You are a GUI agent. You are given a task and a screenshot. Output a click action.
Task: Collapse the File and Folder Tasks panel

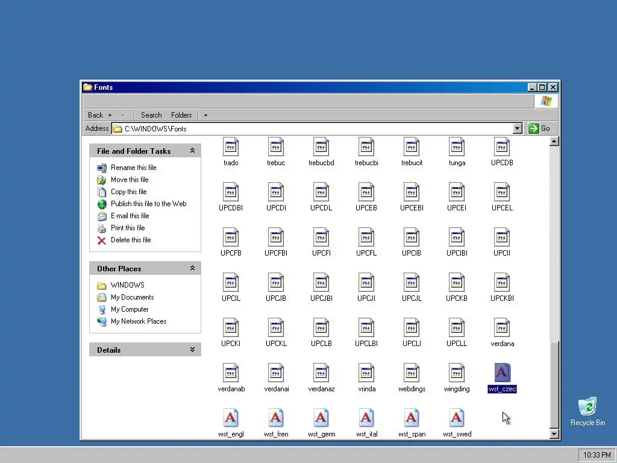coord(192,150)
